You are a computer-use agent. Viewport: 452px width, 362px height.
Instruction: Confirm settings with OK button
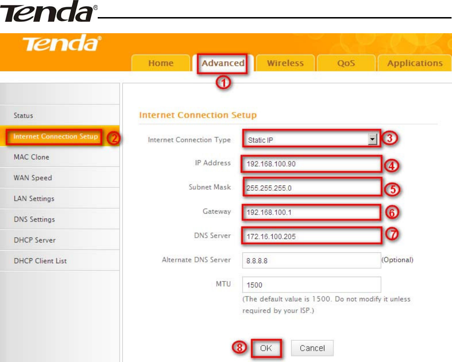pos(266,348)
